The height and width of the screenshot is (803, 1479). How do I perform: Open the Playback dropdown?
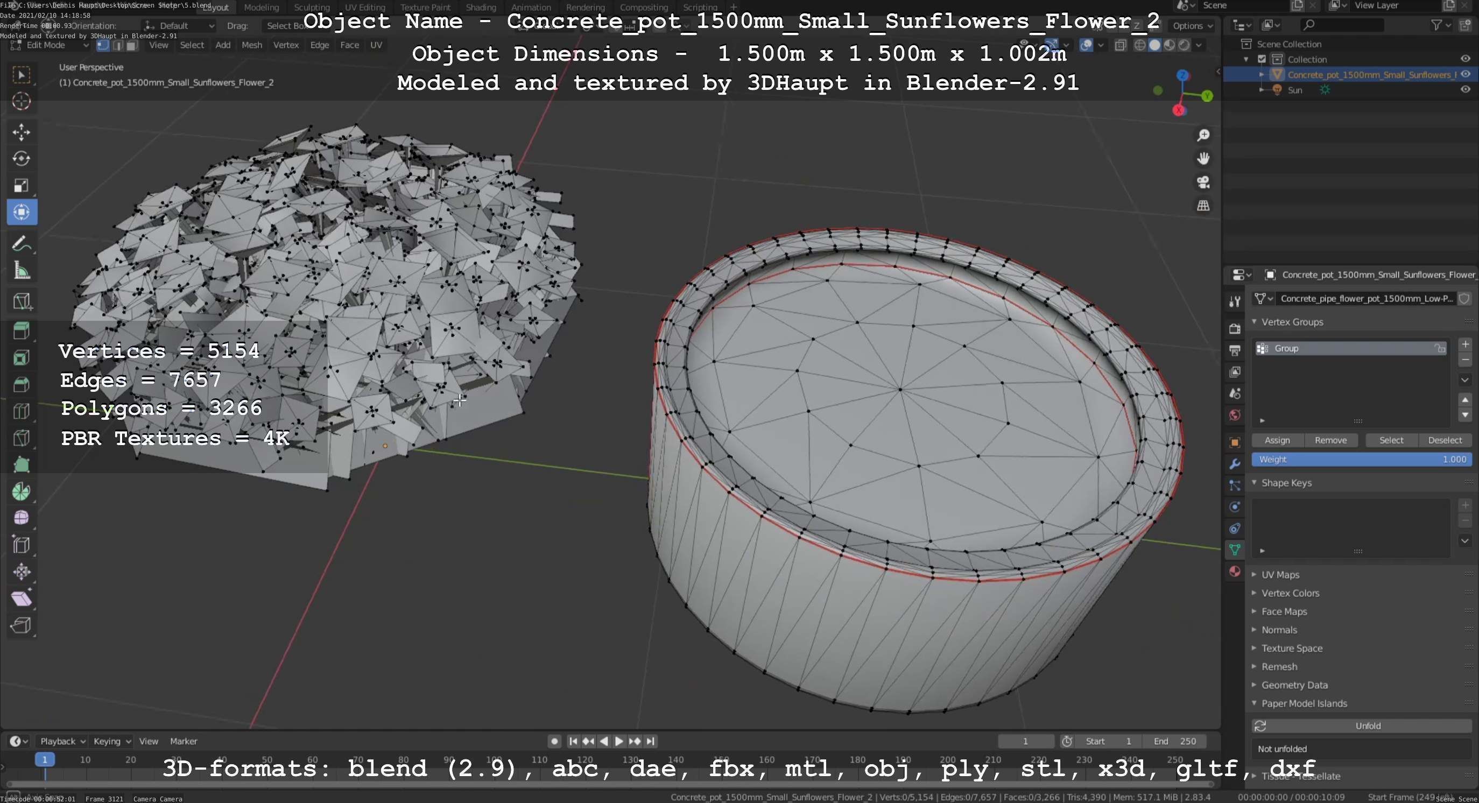pyautogui.click(x=62, y=741)
